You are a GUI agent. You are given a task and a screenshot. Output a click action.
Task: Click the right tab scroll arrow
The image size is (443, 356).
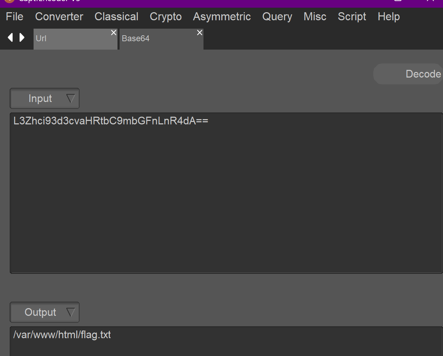point(22,37)
